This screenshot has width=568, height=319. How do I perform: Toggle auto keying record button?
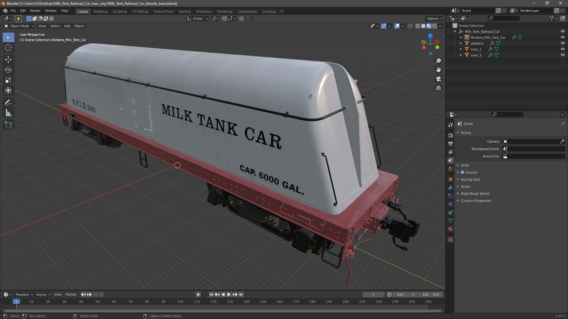[x=198, y=294]
